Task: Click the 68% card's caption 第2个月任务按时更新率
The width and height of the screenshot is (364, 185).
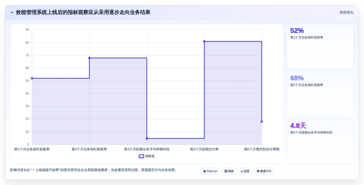Action: (x=307, y=85)
